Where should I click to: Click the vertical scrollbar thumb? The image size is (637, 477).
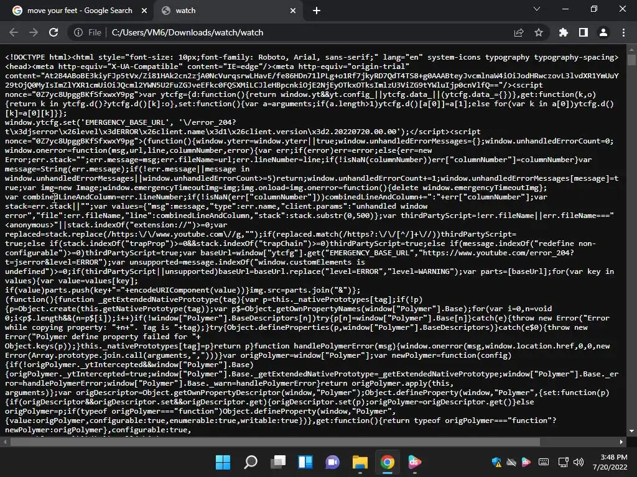point(631,60)
